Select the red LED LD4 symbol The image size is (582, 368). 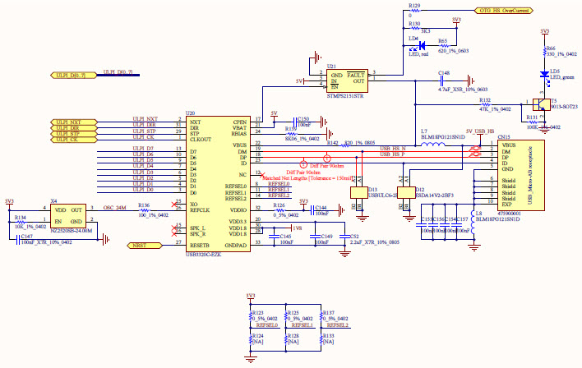(421, 46)
